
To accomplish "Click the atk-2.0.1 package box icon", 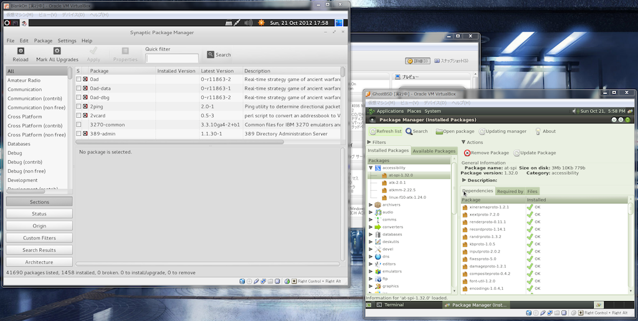I will [x=384, y=183].
